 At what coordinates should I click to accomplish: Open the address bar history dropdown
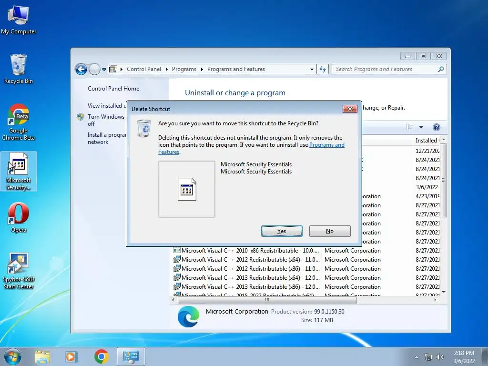point(312,70)
